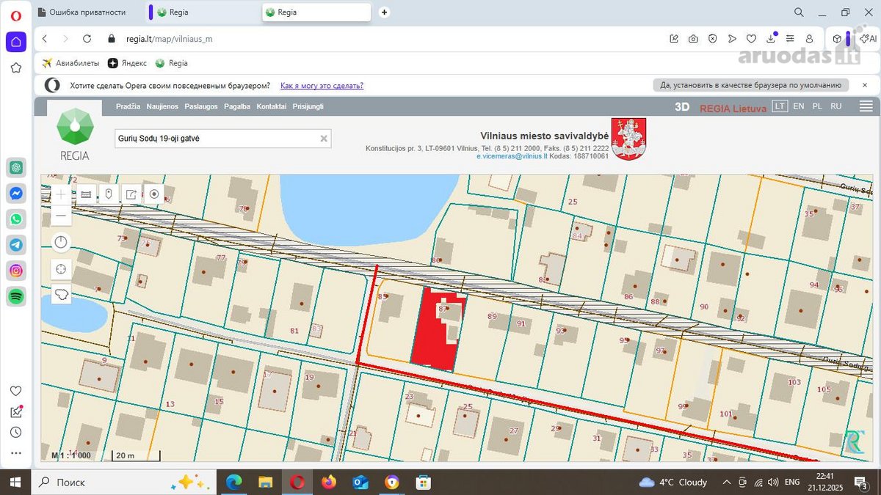Set Opera as the default browser button
The width and height of the screenshot is (881, 495).
click(x=750, y=85)
